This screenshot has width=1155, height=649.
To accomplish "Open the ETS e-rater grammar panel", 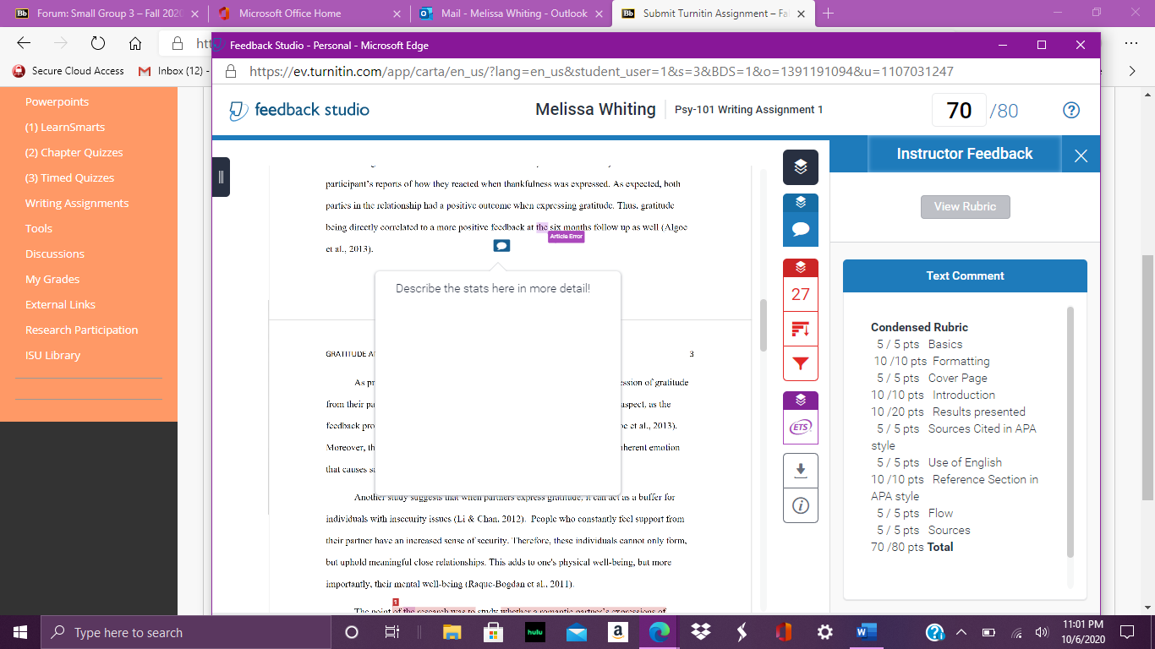I will tap(801, 428).
